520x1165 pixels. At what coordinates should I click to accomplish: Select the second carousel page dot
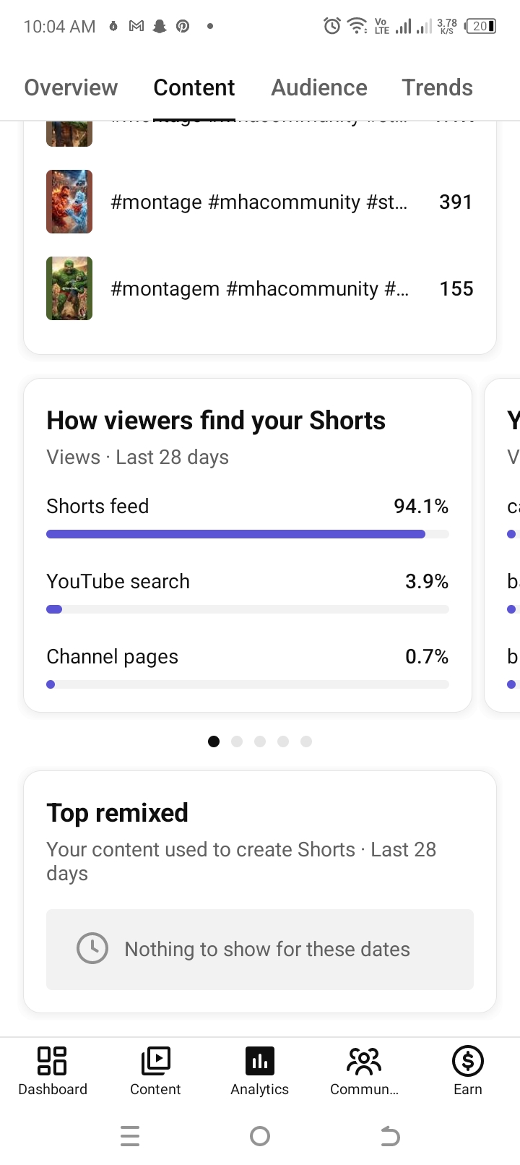coord(237,741)
